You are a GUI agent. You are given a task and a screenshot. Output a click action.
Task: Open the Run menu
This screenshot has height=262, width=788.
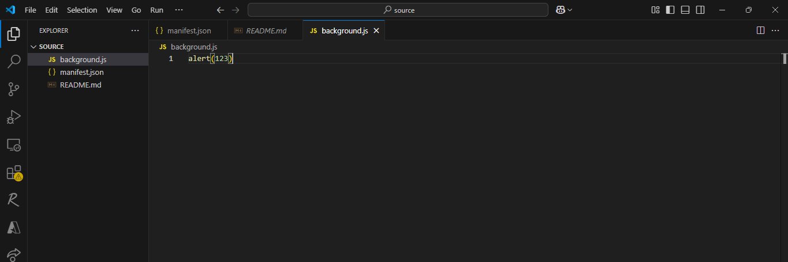click(156, 10)
